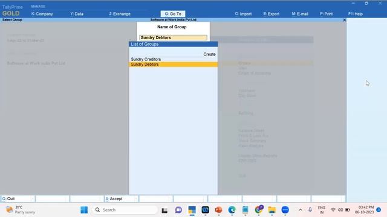
Task: Show hidden system tray icons
Action: [301, 210]
